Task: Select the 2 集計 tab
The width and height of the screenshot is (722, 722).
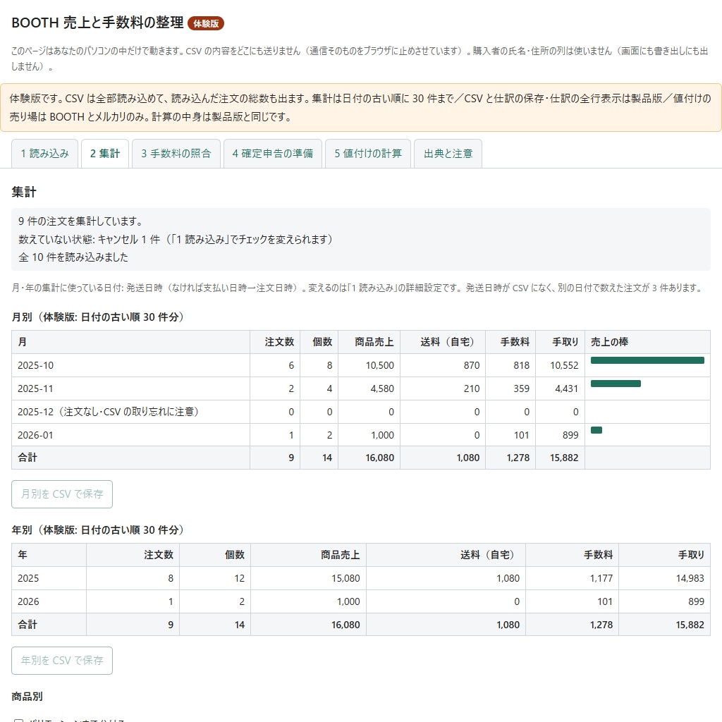Action: click(105, 153)
